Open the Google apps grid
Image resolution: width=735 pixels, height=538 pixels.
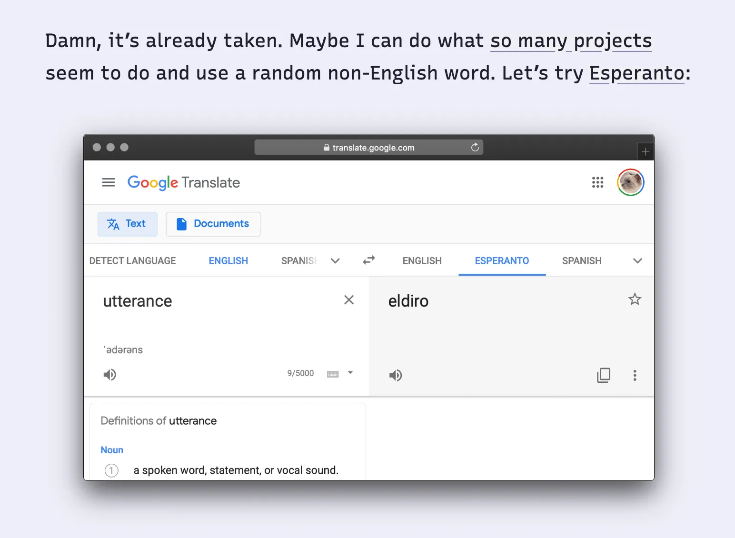pos(597,182)
